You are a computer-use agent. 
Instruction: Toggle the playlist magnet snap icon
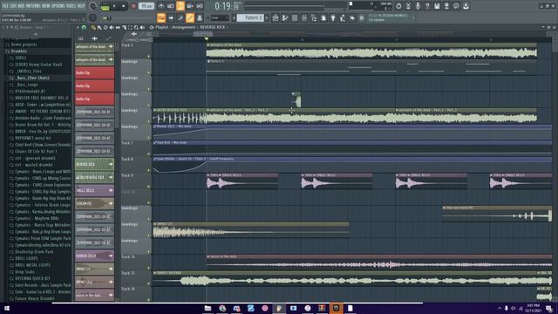(x=84, y=27)
